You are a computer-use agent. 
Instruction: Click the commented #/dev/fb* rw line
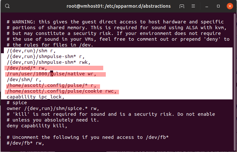(25, 143)
